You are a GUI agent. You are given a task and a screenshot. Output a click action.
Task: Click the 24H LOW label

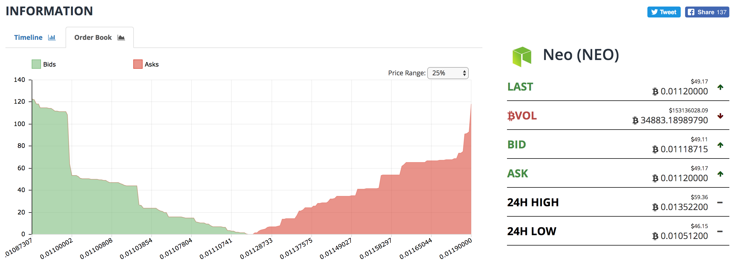pyautogui.click(x=532, y=231)
